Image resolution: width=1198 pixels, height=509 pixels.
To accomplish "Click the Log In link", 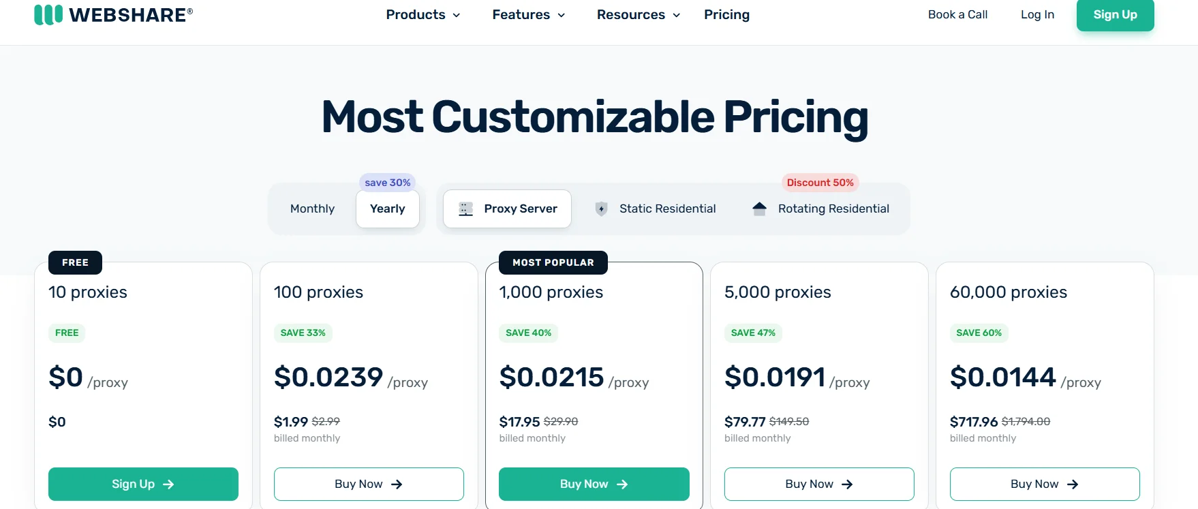I will [1037, 14].
